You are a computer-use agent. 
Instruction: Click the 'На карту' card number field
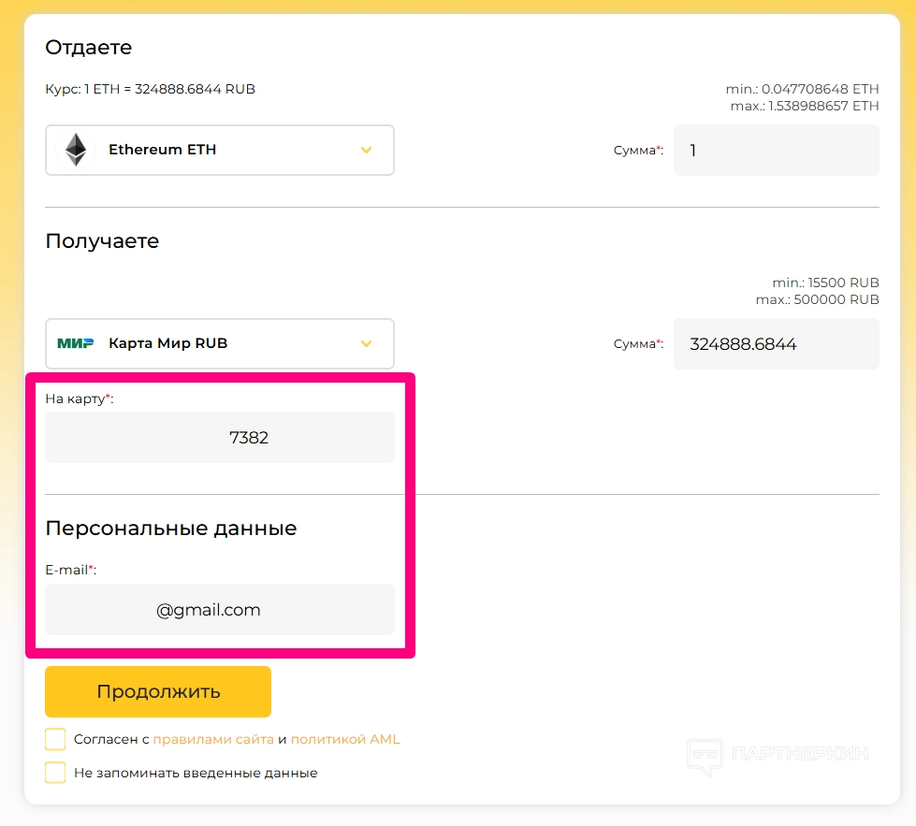220,437
